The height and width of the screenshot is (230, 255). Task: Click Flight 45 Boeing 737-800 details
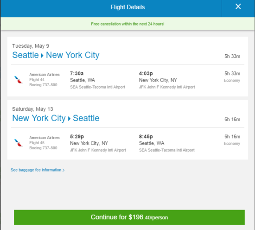pyautogui.click(x=43, y=146)
